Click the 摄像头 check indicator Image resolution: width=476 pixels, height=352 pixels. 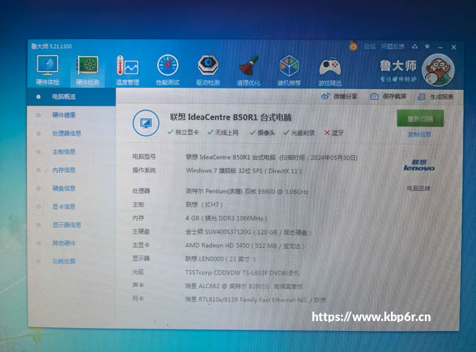click(x=262, y=133)
